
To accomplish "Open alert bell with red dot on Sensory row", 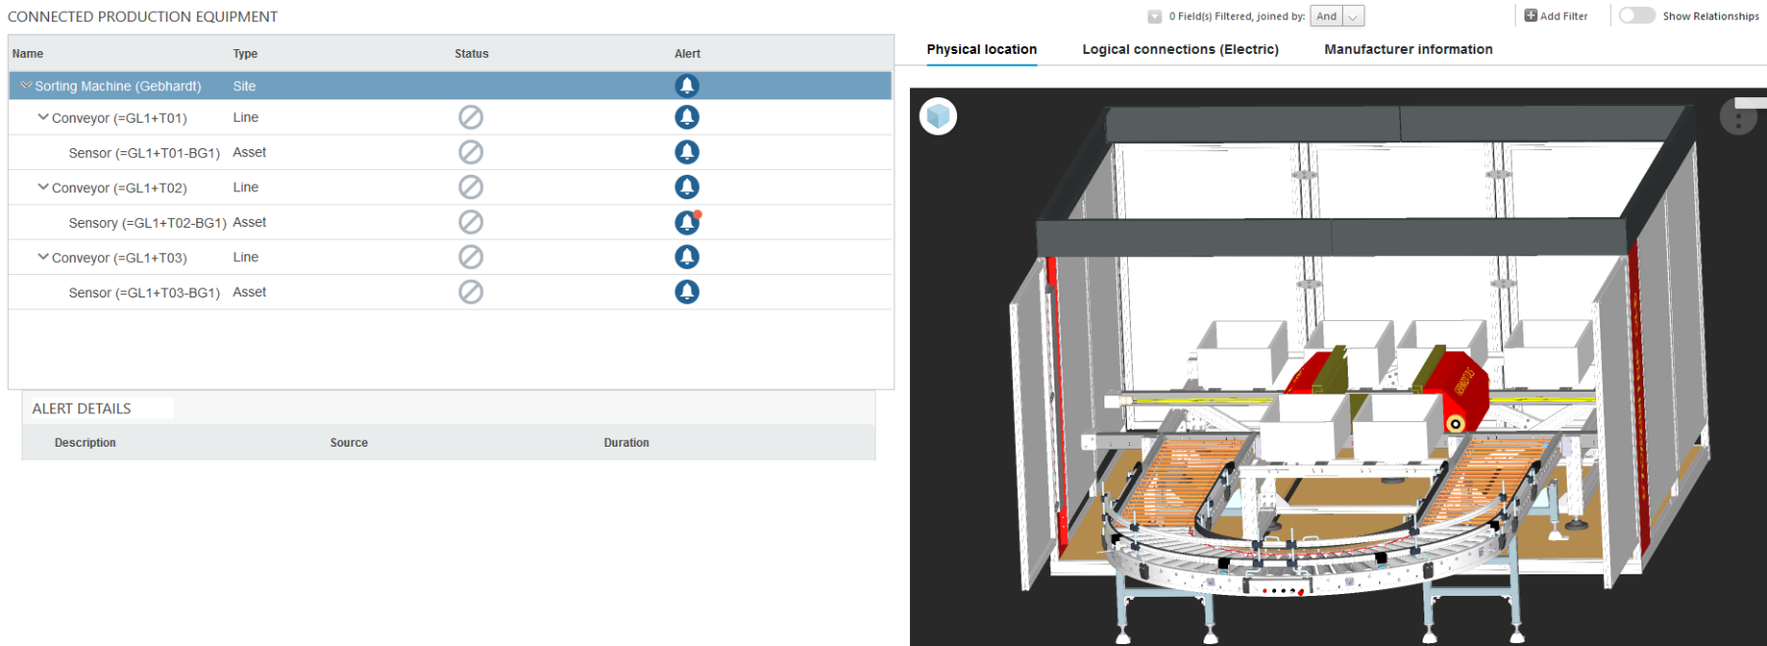I will [688, 223].
